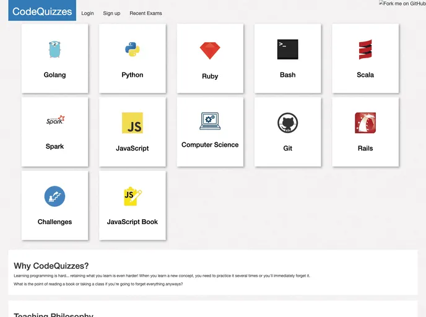This screenshot has height=317, width=426.
Task: Click the JavaScript Book clipboard icon
Action: [x=133, y=196]
